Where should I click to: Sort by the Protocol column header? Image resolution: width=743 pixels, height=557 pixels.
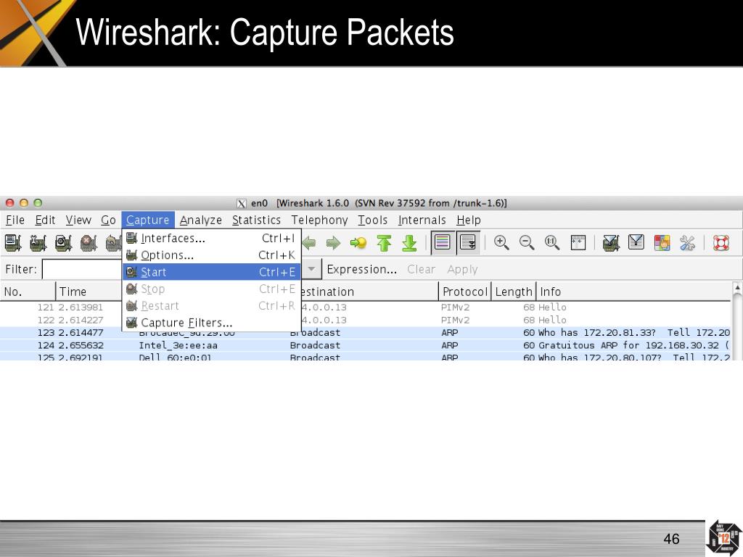click(465, 292)
